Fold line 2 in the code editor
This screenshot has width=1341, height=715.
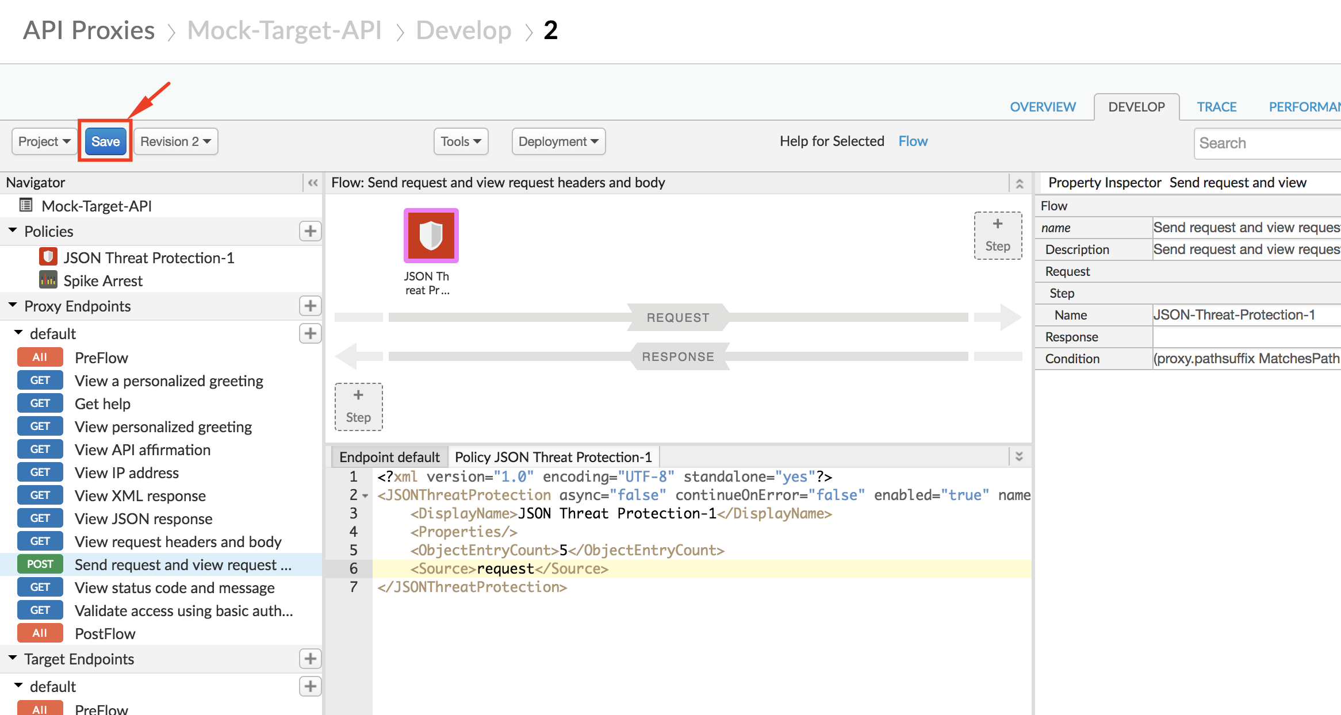coord(365,495)
